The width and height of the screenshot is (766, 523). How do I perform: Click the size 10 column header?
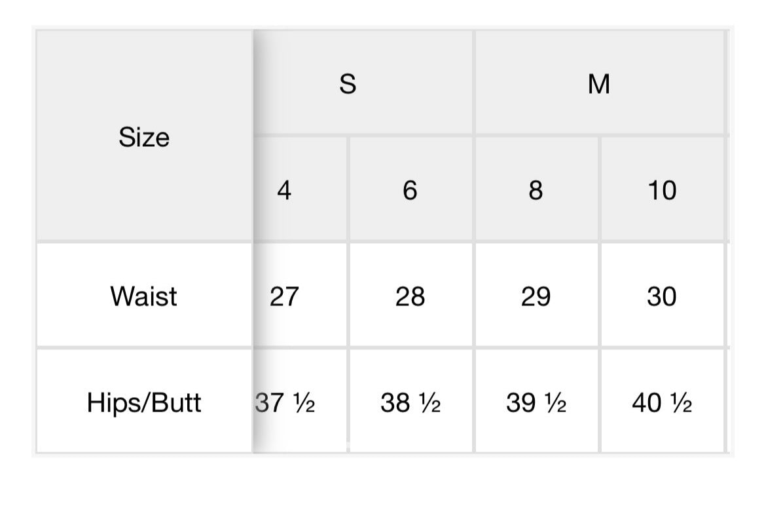pos(661,190)
